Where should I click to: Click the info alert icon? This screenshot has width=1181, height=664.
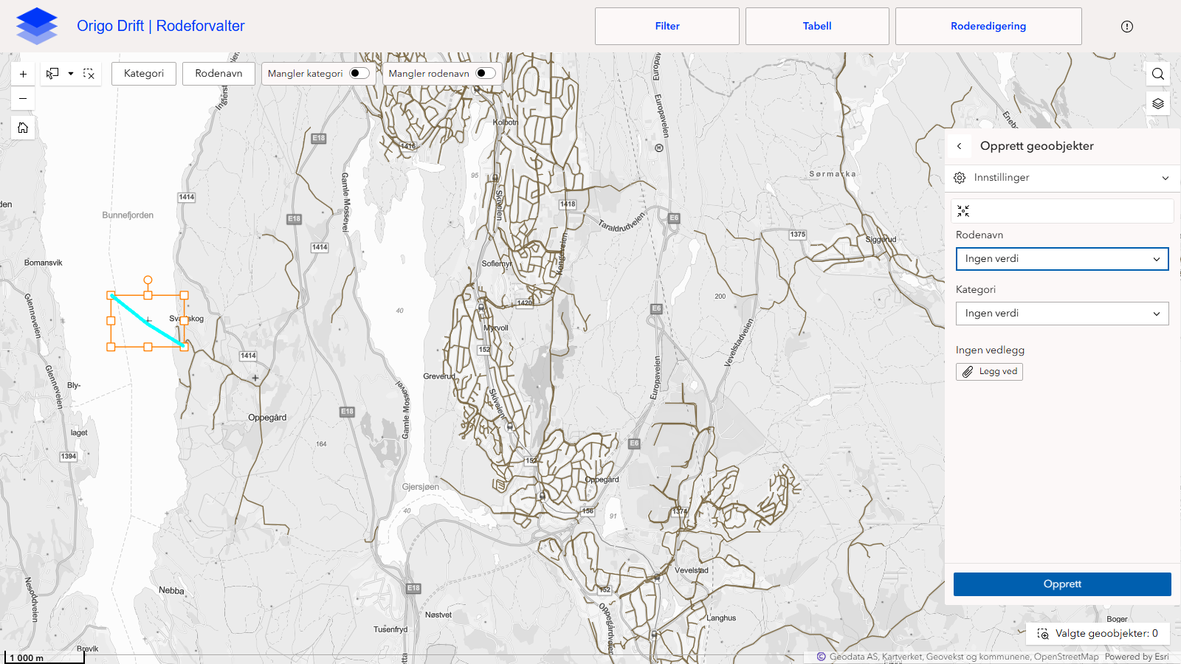point(1127,27)
